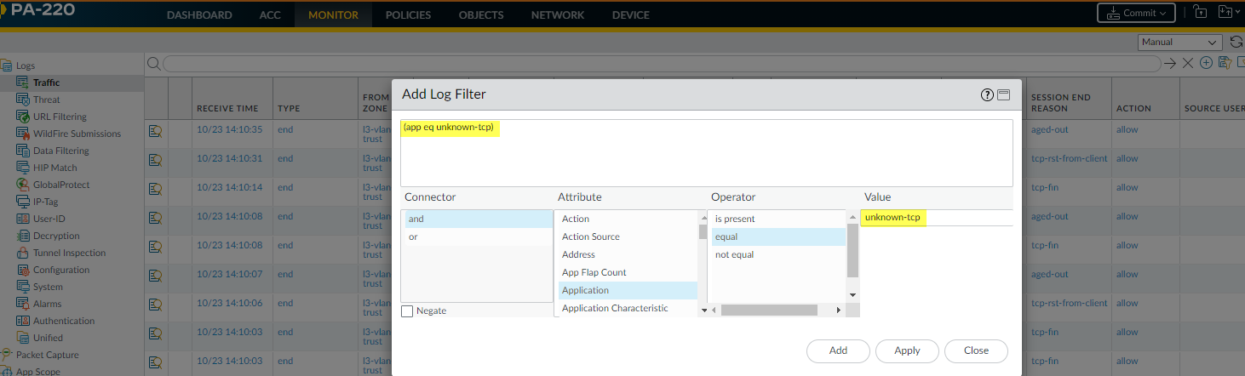Click the add filter plus icon
This screenshot has height=376, width=1245.
1206,63
